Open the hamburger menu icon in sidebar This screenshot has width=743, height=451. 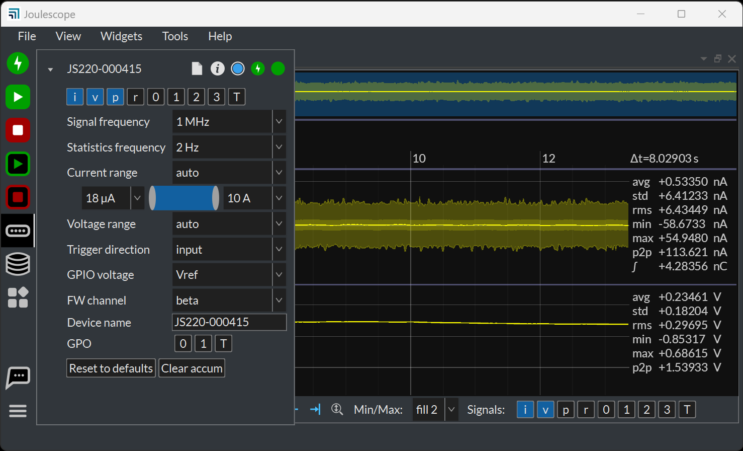pos(18,411)
